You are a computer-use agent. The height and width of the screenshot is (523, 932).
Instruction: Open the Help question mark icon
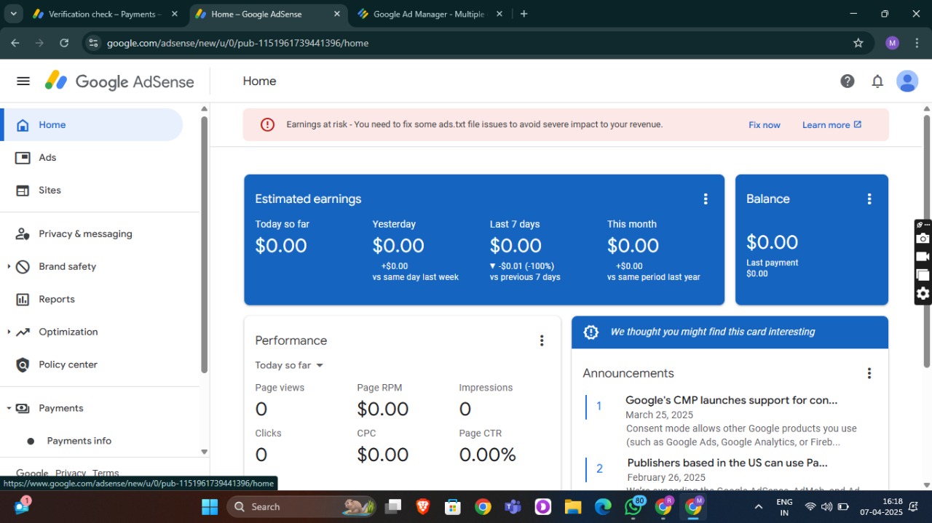848,81
